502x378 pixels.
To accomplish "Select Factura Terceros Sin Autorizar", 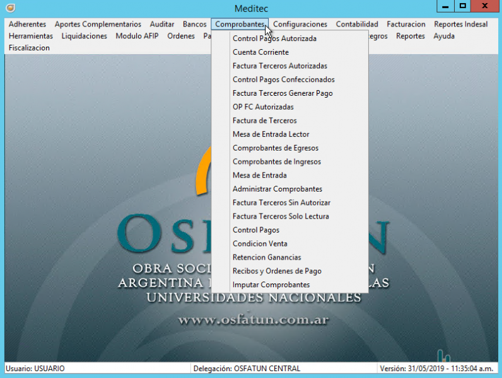I will (x=290, y=203).
